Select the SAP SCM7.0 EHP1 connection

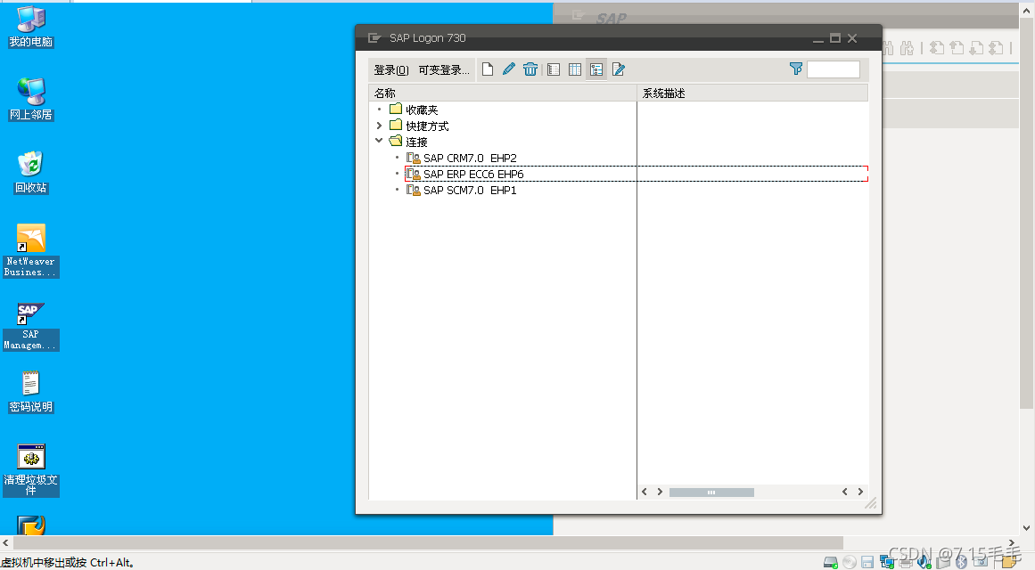click(x=470, y=190)
